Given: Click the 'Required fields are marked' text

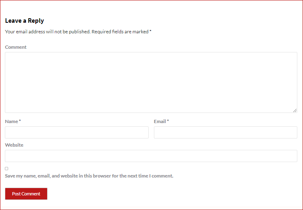Looking at the screenshot, I should click(x=120, y=32).
